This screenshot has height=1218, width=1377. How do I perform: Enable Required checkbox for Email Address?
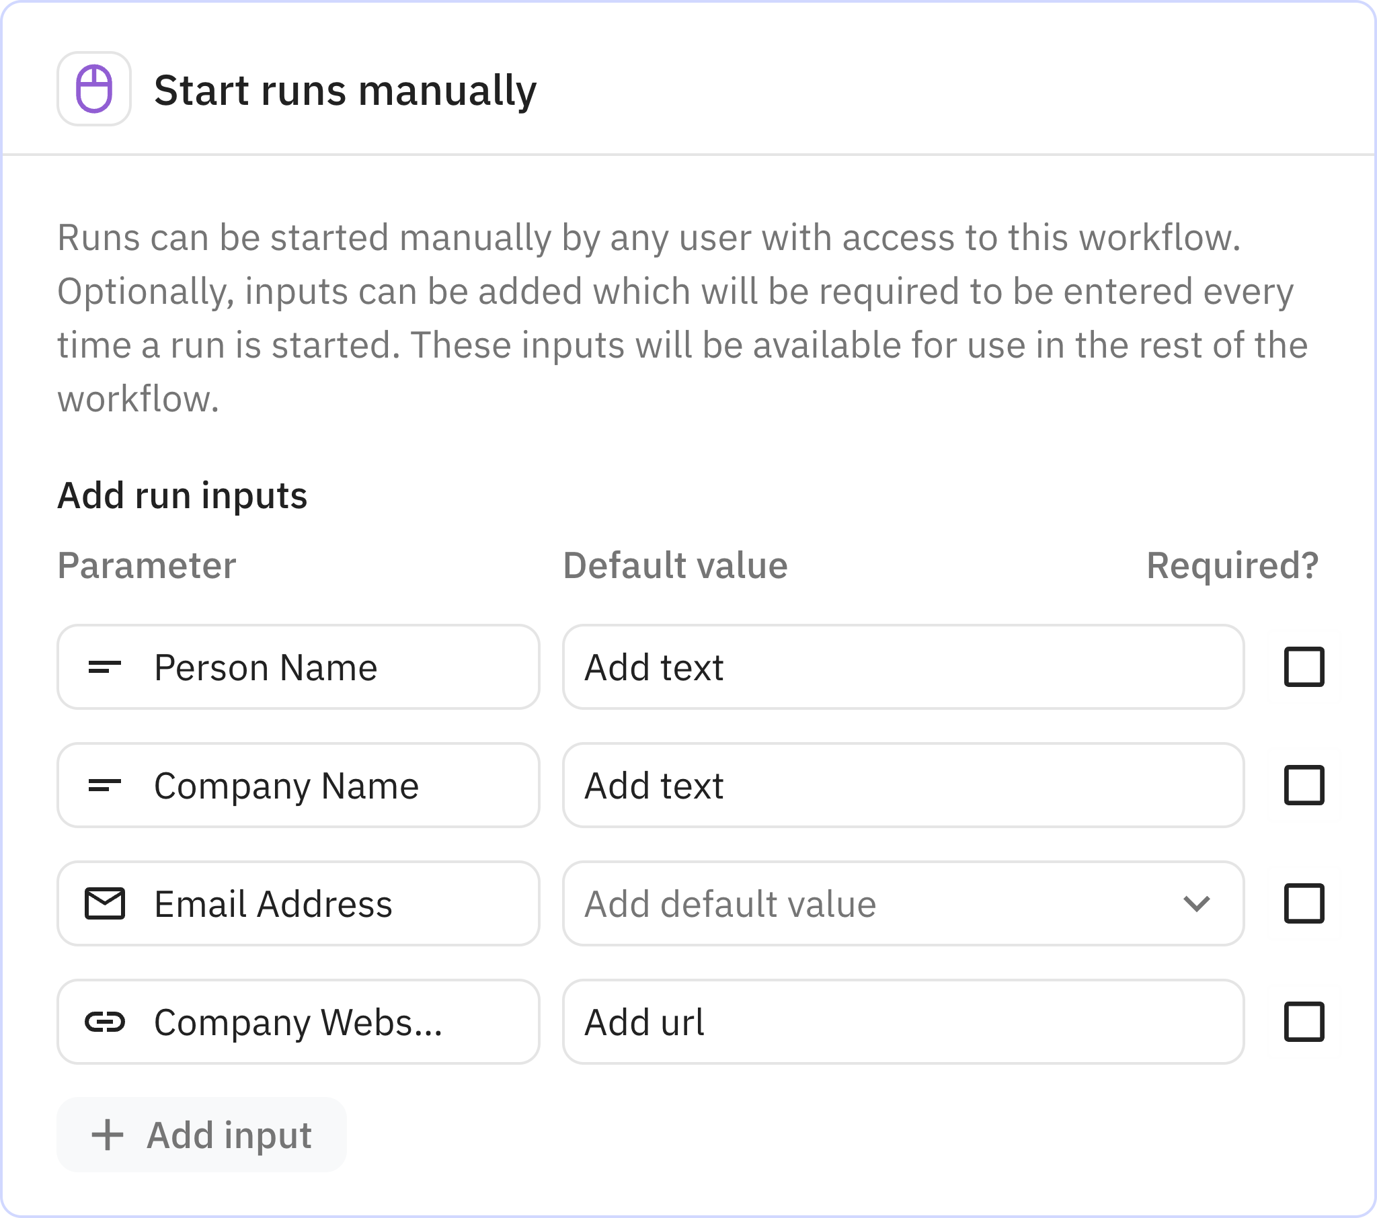[1304, 903]
